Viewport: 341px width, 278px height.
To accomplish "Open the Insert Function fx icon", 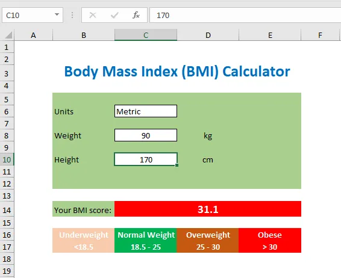I will [136, 15].
